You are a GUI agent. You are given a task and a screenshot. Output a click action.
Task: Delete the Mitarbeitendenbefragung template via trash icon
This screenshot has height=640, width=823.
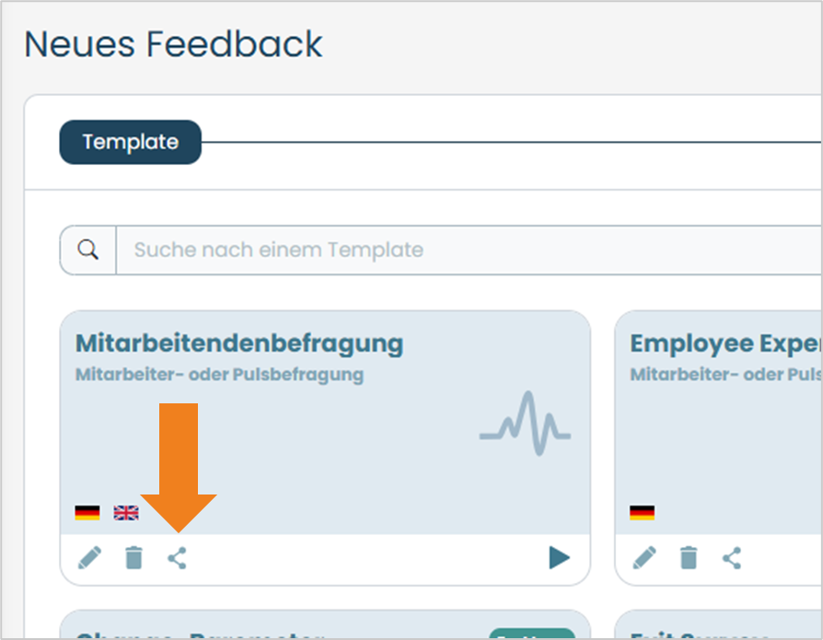tap(133, 557)
